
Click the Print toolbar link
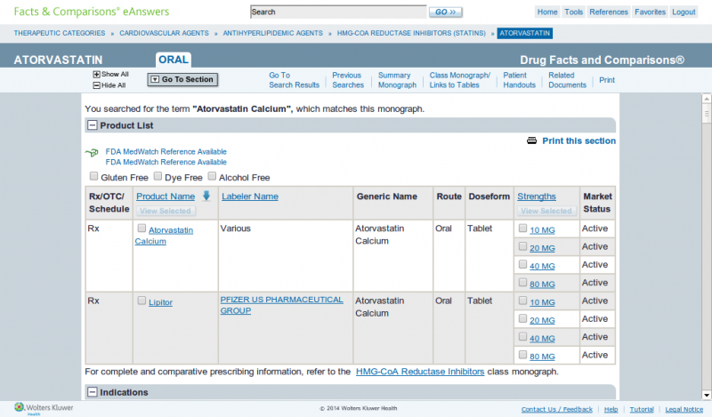[x=607, y=80]
